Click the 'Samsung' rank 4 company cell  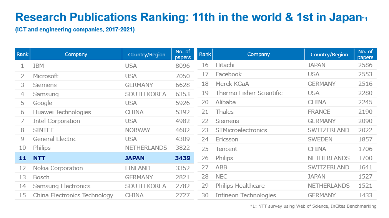coord(46,94)
